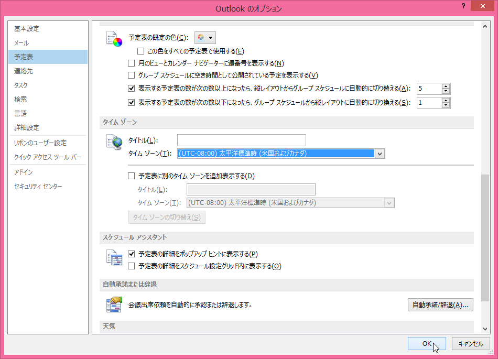This screenshot has width=498, height=359.
Task: Click the vertical scrollbar thumb
Action: [x=485, y=238]
